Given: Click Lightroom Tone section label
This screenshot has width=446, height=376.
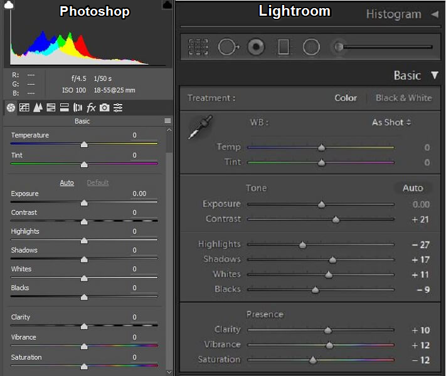Looking at the screenshot, I should pos(257,188).
